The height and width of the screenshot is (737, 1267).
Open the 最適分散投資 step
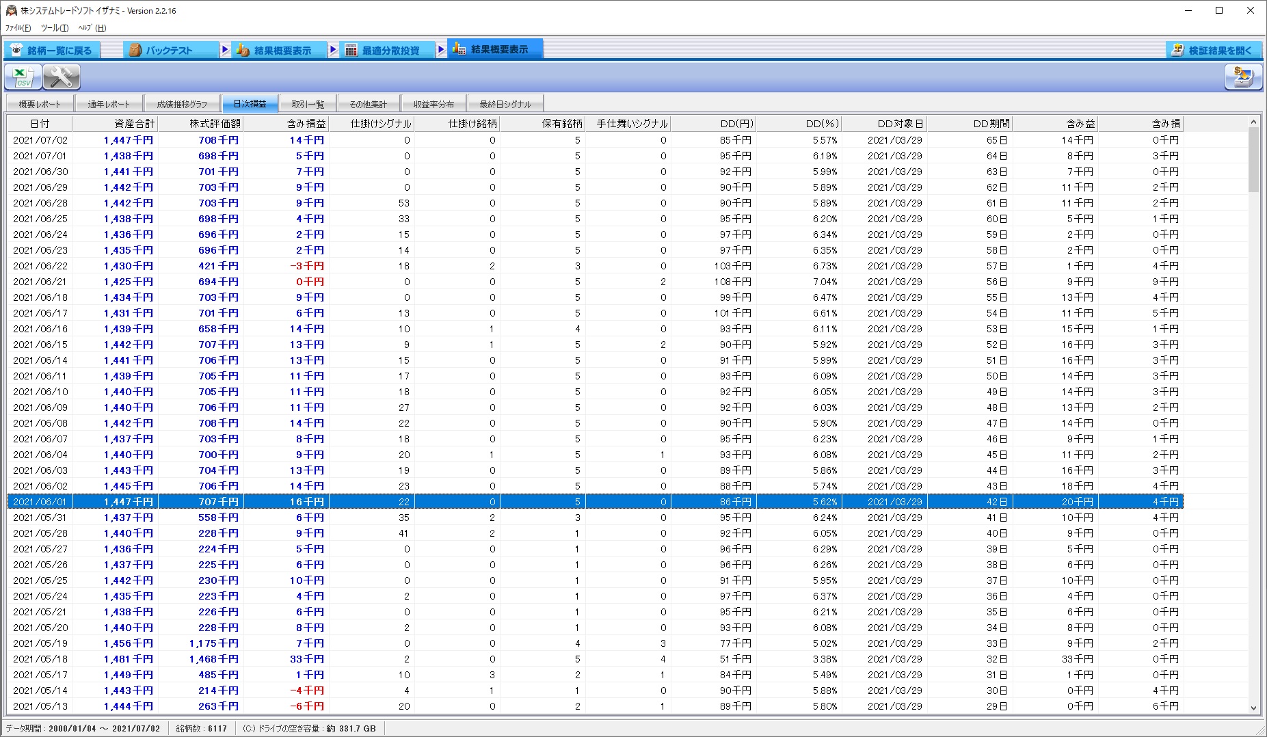click(x=388, y=51)
